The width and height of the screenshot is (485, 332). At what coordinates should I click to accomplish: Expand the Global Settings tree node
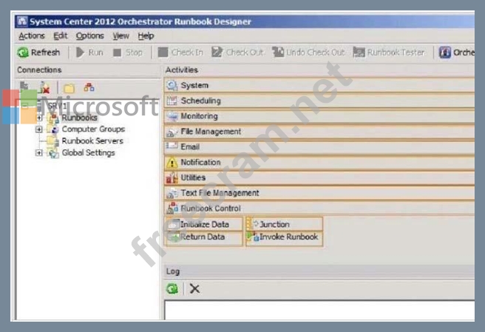click(x=39, y=153)
